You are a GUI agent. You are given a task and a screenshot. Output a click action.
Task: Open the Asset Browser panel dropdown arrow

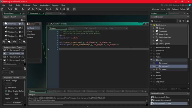(x=188, y=17)
